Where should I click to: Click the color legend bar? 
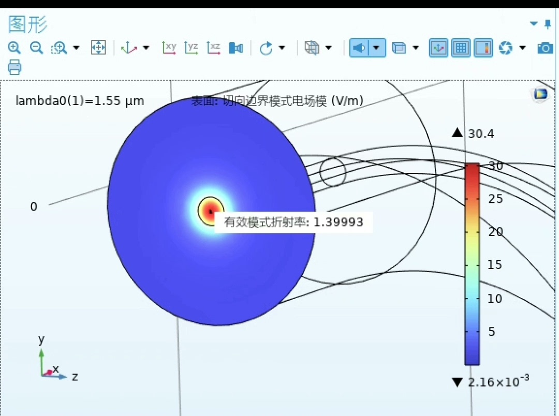coord(472,264)
